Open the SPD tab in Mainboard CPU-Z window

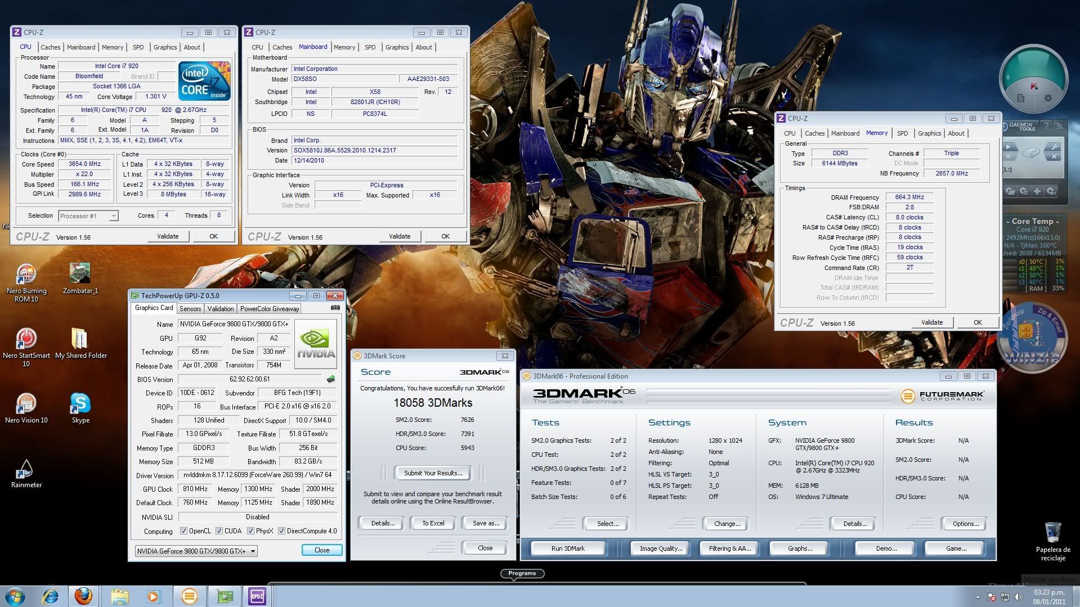click(x=370, y=47)
